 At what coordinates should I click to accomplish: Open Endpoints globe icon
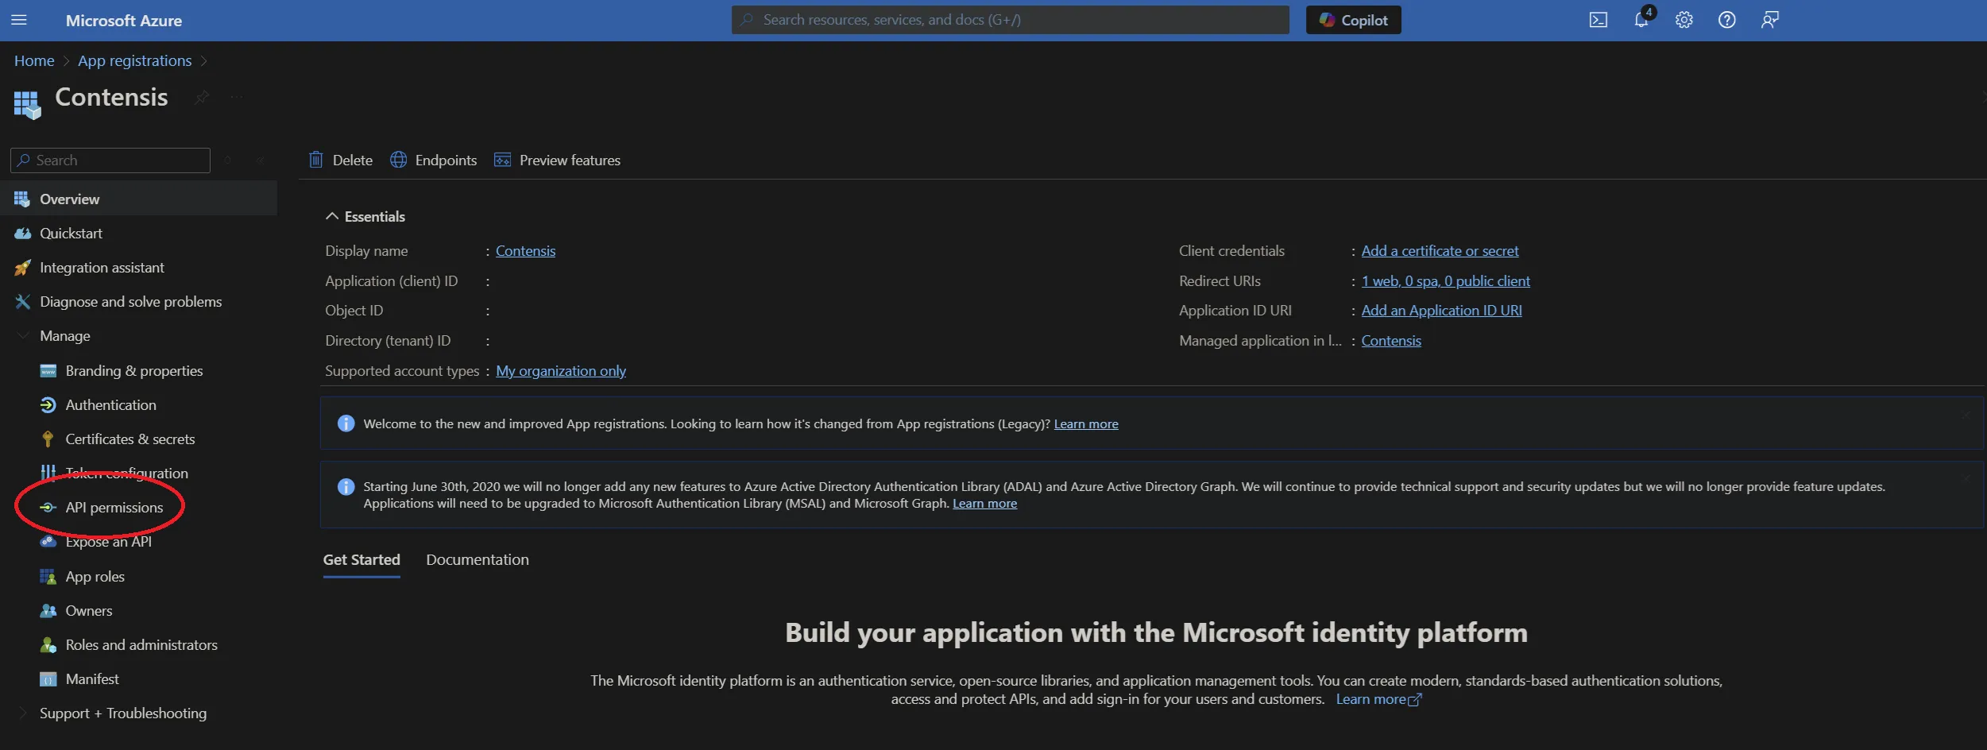[398, 160]
